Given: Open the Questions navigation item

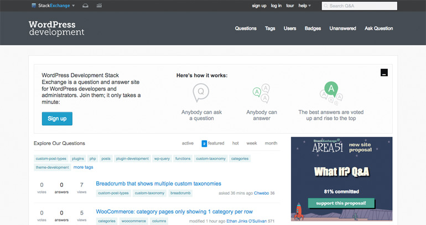Looking at the screenshot, I should click(x=246, y=29).
